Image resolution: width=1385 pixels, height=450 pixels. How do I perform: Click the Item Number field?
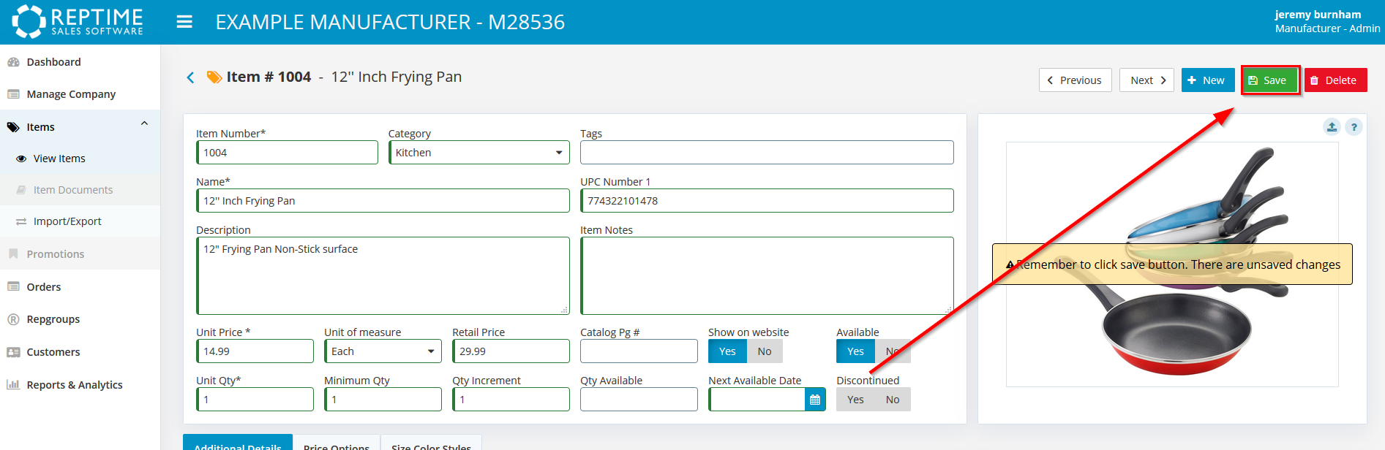point(287,153)
